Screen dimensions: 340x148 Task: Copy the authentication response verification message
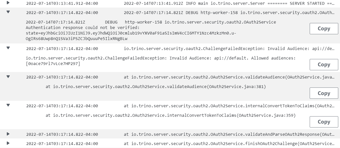(x=324, y=28)
